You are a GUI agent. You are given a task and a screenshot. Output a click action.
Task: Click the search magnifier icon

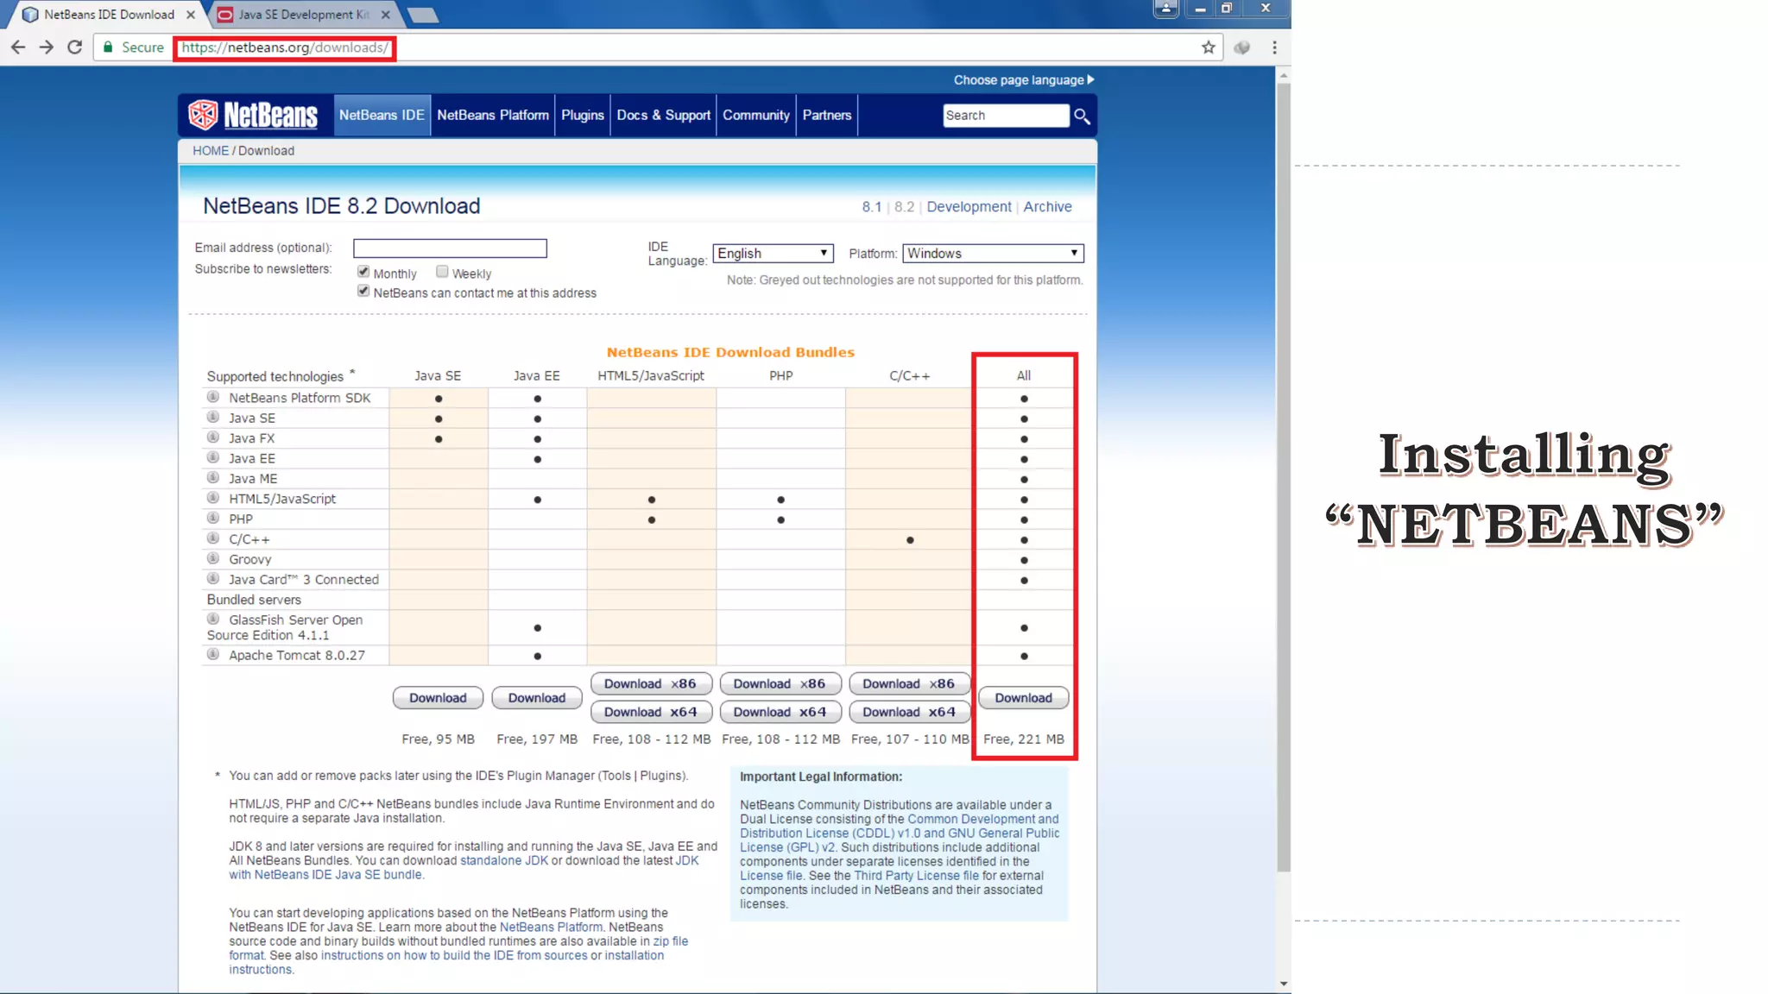(x=1082, y=116)
